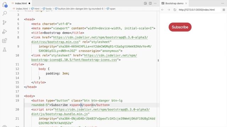227x127 pixels.
Task: Select html element in the breadcrumb
Action: [x=37, y=8]
